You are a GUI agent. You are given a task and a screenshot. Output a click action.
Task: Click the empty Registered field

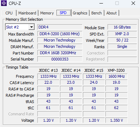[122, 59]
